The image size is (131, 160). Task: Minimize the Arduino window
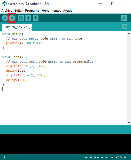100,4
